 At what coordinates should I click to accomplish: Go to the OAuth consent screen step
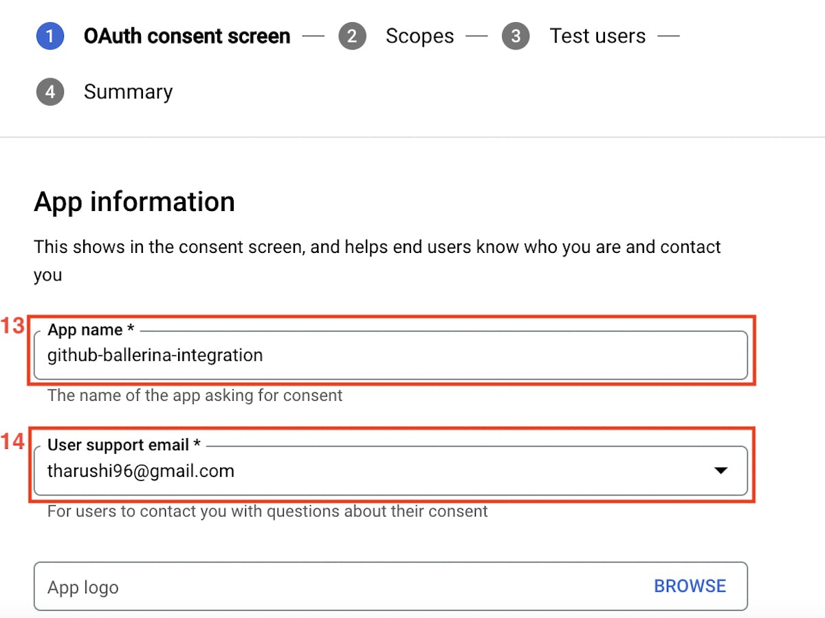click(186, 36)
